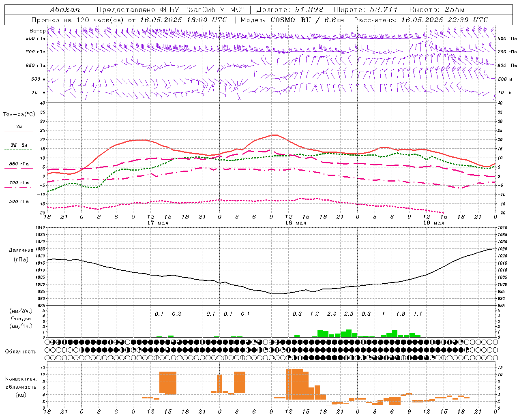
Task: Click the "Ветер" wind panel label
Action: tap(37, 31)
